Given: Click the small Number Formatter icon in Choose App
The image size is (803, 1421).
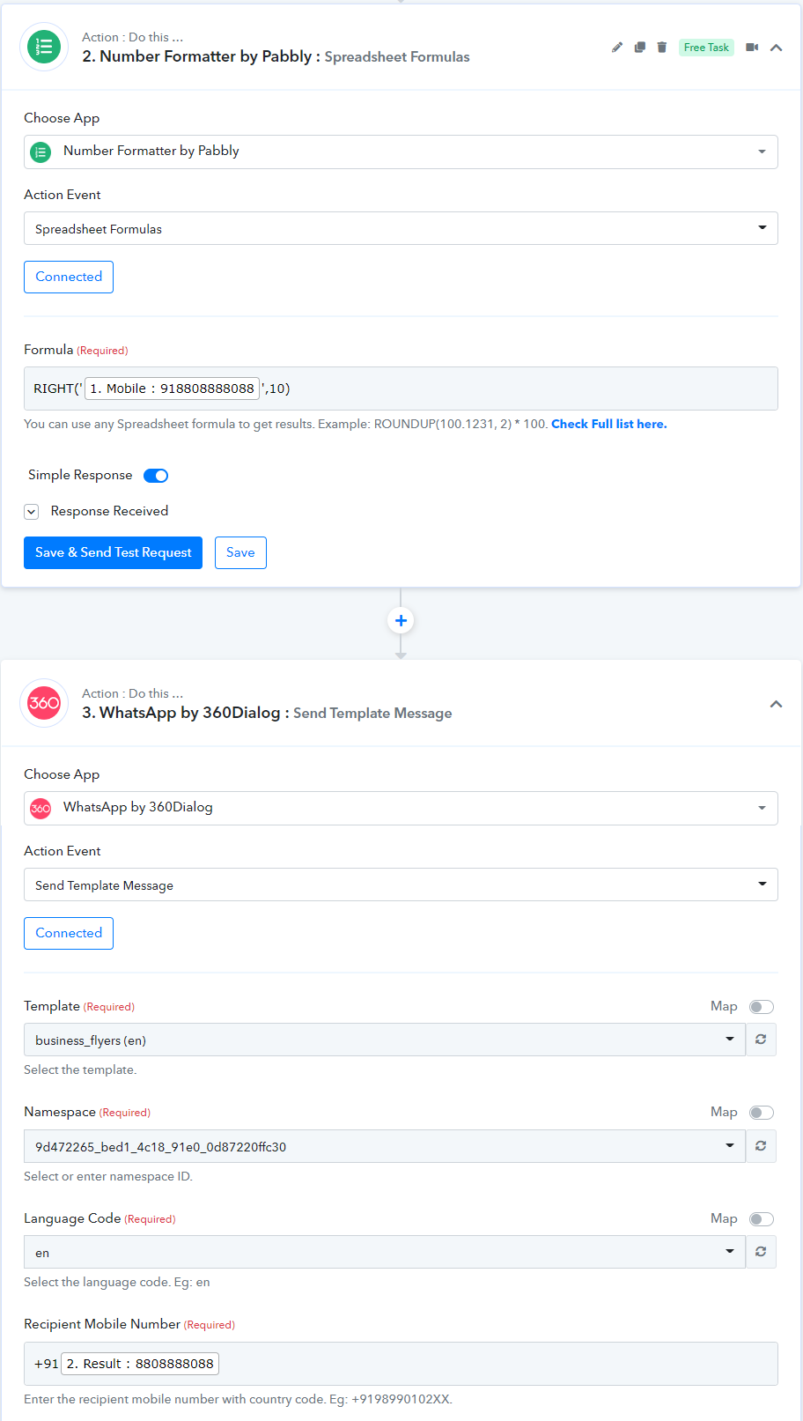Looking at the screenshot, I should tap(41, 152).
